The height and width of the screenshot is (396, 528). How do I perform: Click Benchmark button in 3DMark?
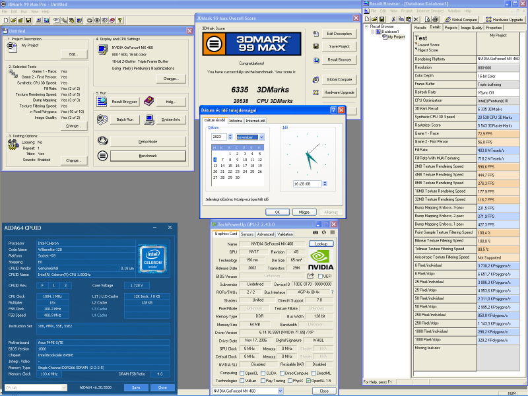click(x=148, y=156)
